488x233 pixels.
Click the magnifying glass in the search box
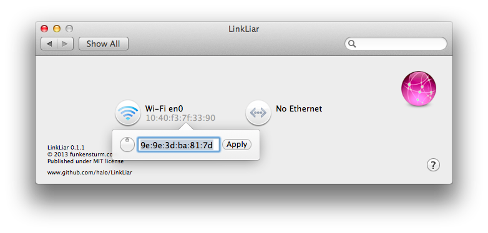click(x=352, y=44)
